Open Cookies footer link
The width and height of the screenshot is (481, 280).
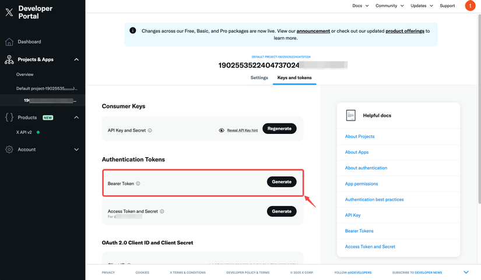pyautogui.click(x=142, y=272)
